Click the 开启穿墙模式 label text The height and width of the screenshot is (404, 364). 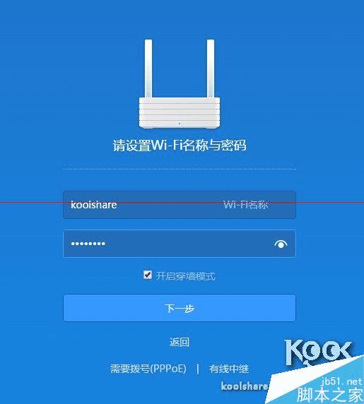[x=185, y=276]
